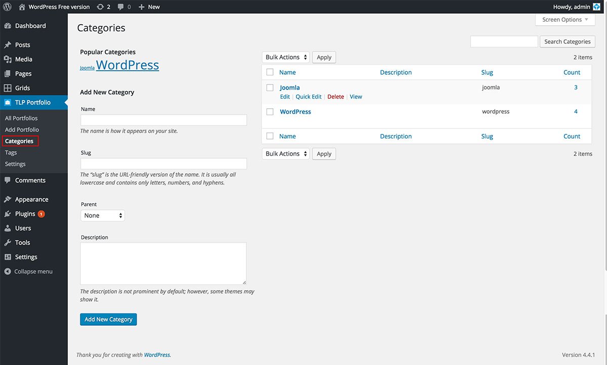Screen dimensions: 607x365
Task: Open the bottom Bulk Actions dropdown
Action: point(285,154)
